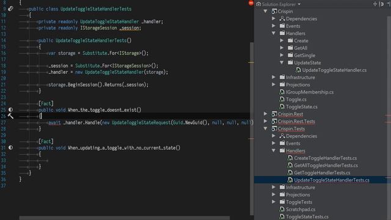This screenshot has height=220, width=391.
Task: Click the Solution Explorer collapse-all toolbar icon
Action: (x=375, y=4)
